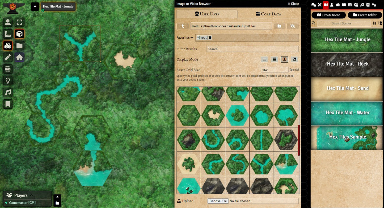Image resolution: width=384 pixels, height=208 pixels.
Task: Switch display mode to list view
Action: click(264, 59)
